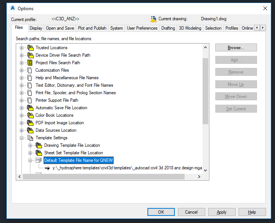Click the Automatic Save File Location folder icon
This screenshot has height=223, width=275.
click(x=30, y=108)
